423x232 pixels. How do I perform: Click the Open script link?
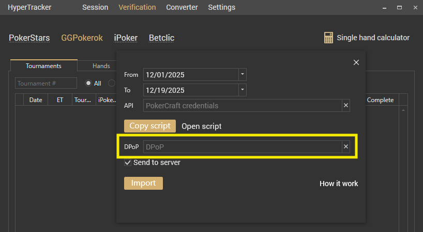coord(202,126)
